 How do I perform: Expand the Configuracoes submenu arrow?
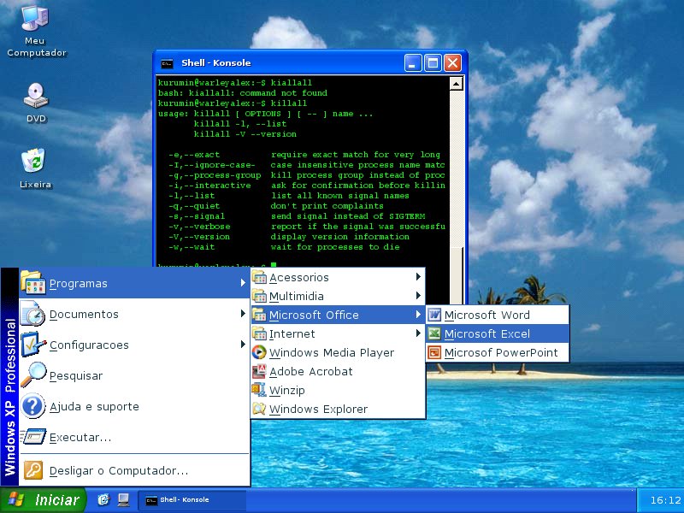(243, 345)
